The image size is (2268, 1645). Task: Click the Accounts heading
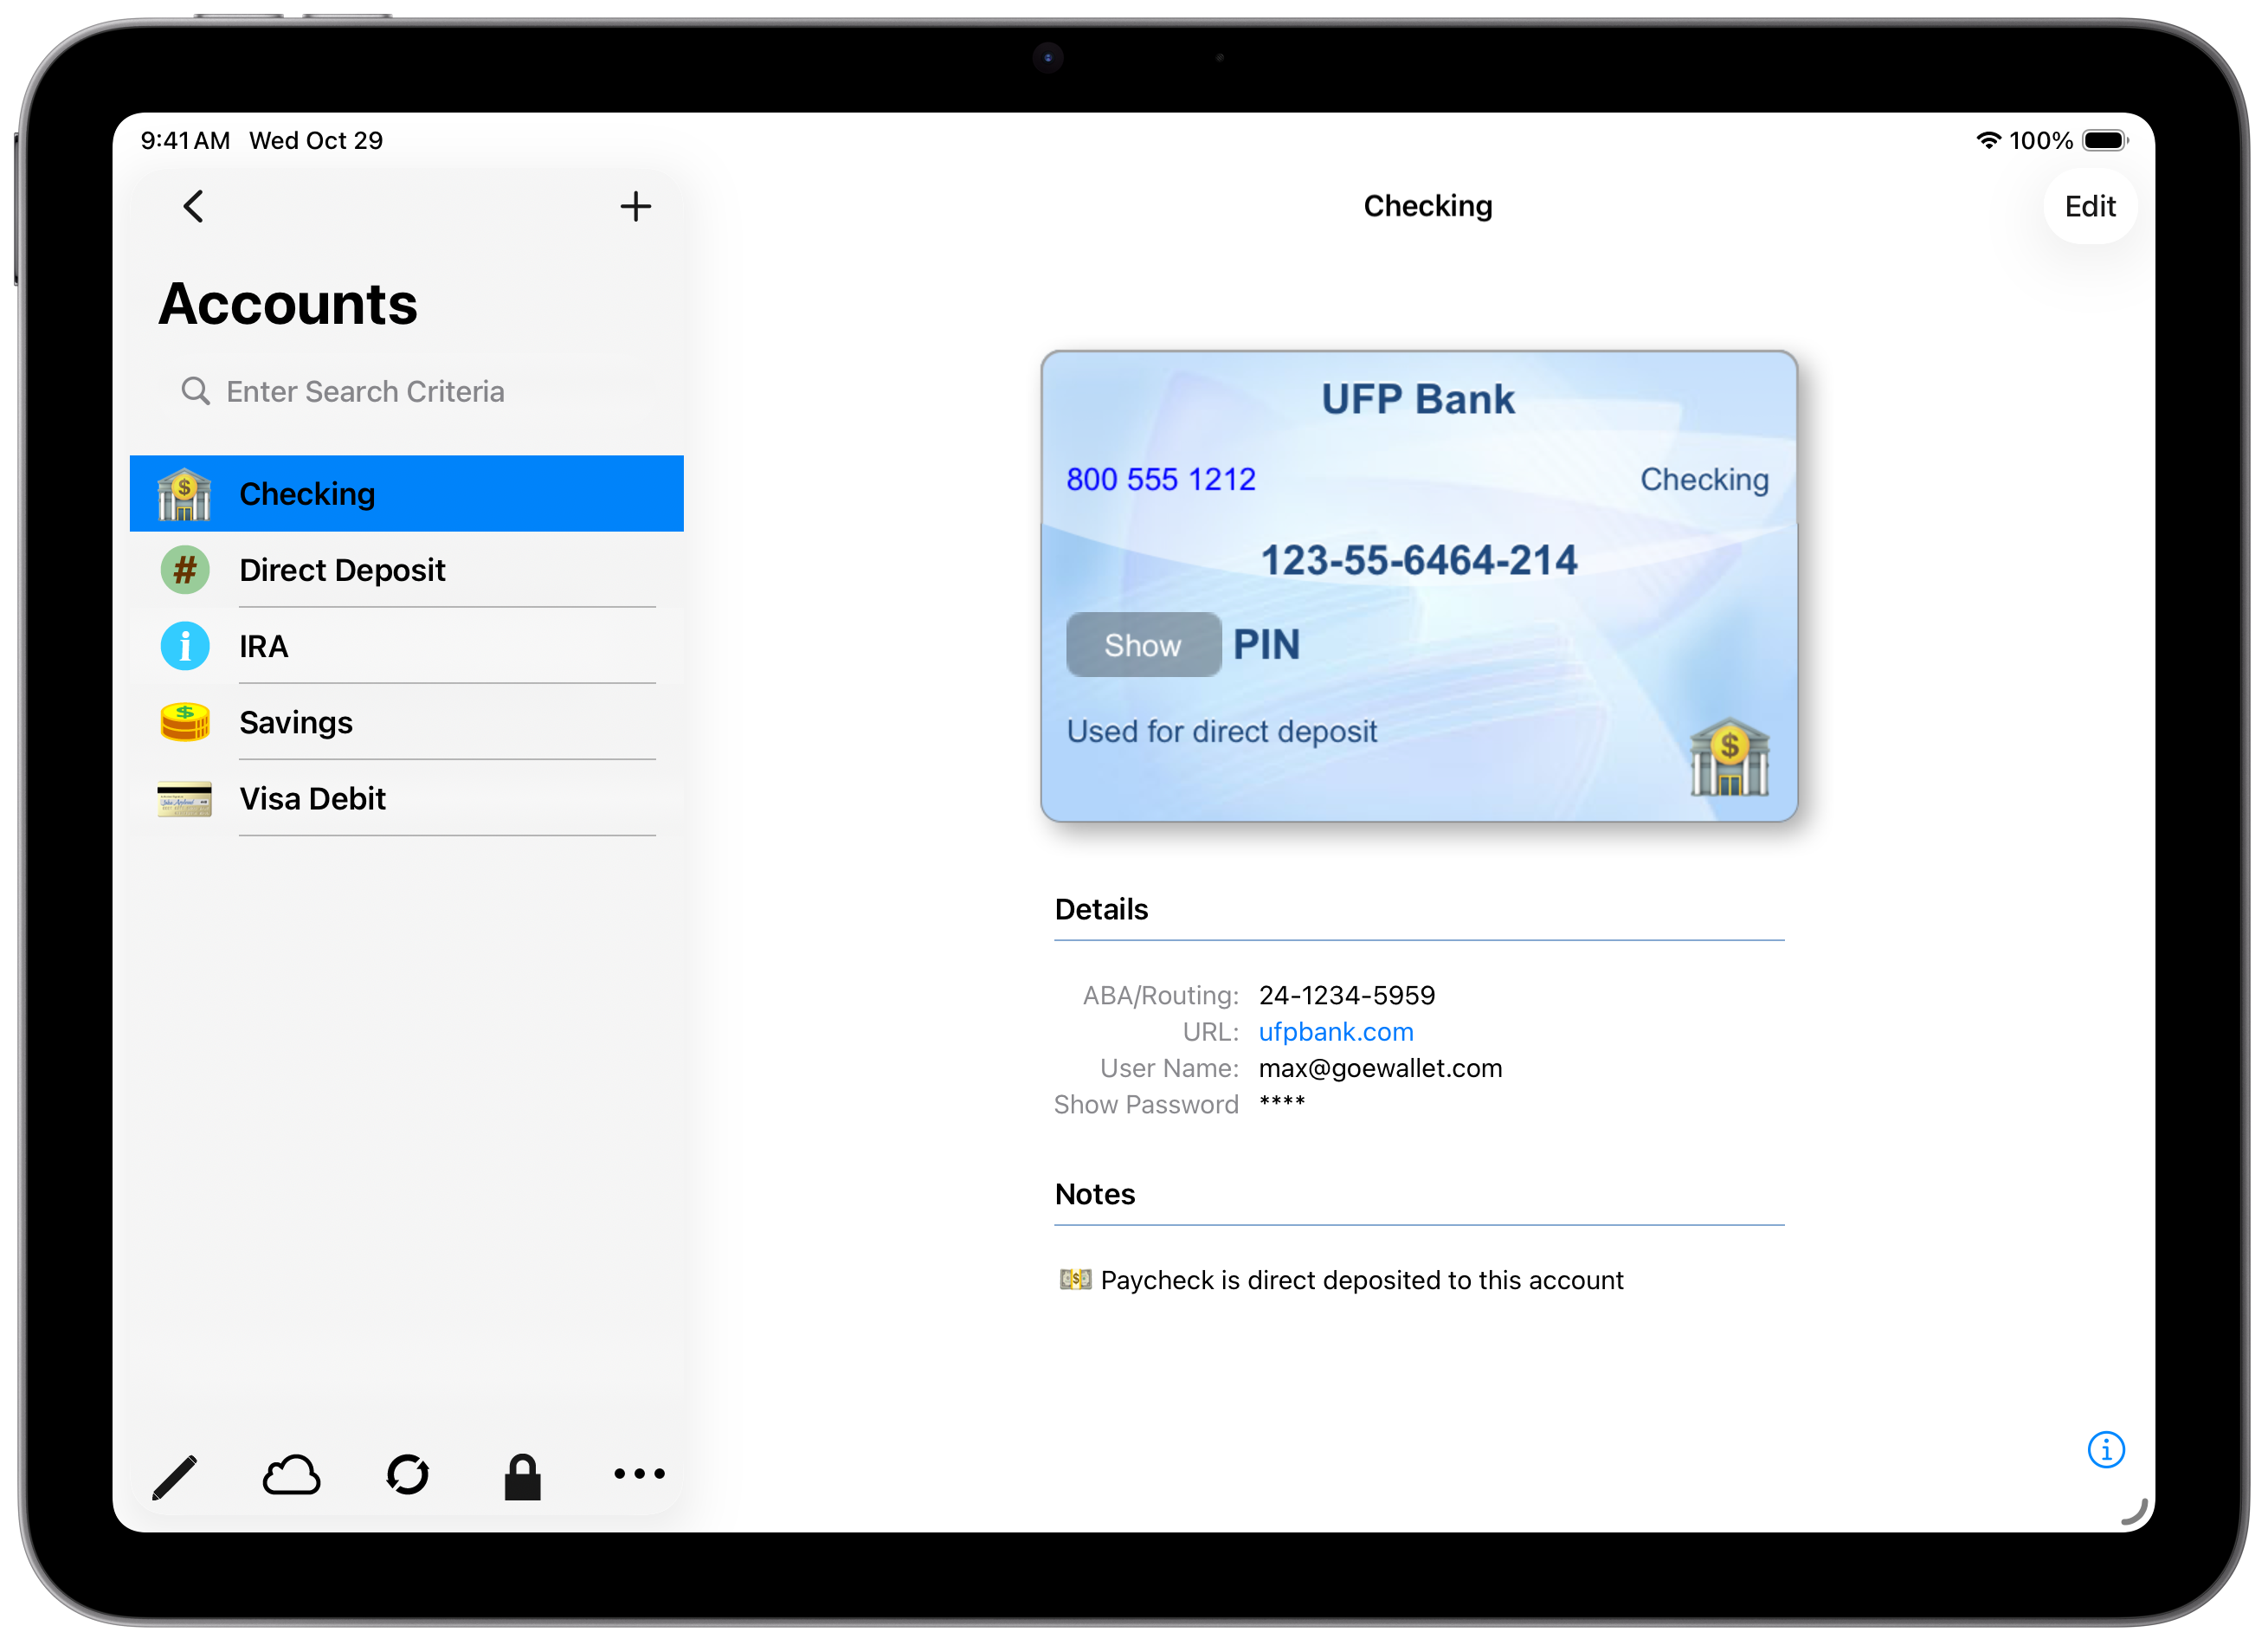coord(288,304)
